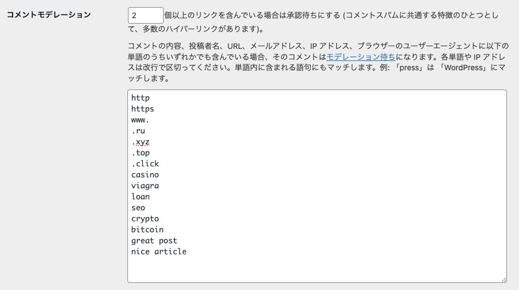The image size is (519, 290).
Task: Click the 'seo' keyword entry
Action: tap(138, 208)
